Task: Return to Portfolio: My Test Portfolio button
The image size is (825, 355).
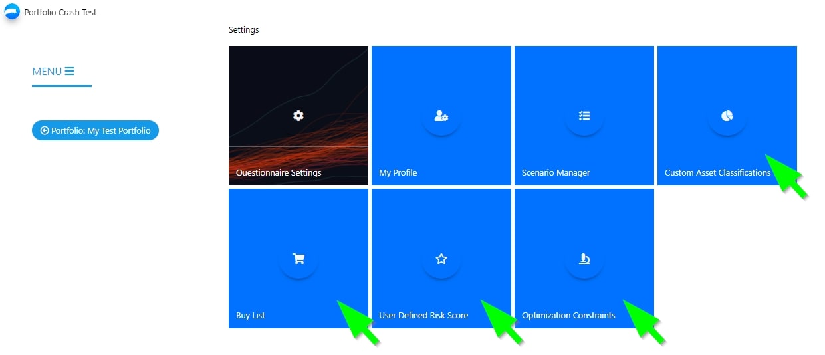Action: point(95,131)
